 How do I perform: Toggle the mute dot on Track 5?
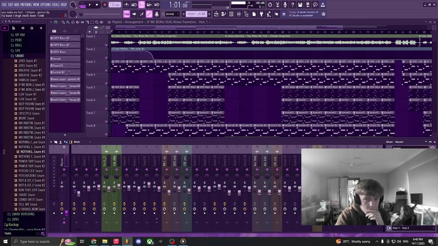[106, 96]
